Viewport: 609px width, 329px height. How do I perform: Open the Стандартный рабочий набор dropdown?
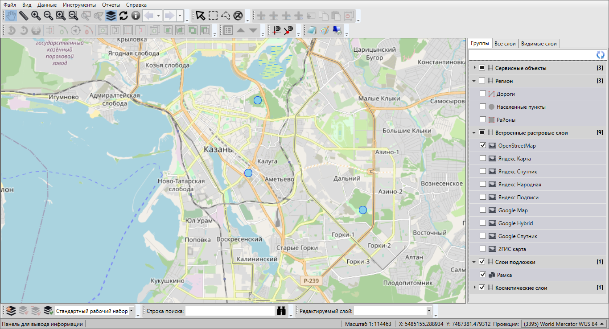coord(131,311)
